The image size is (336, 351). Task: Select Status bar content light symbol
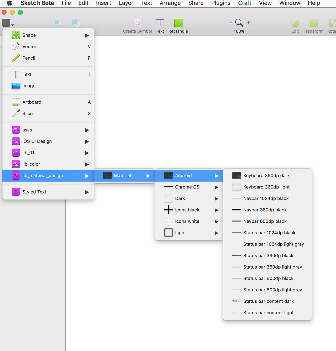pyautogui.click(x=267, y=313)
